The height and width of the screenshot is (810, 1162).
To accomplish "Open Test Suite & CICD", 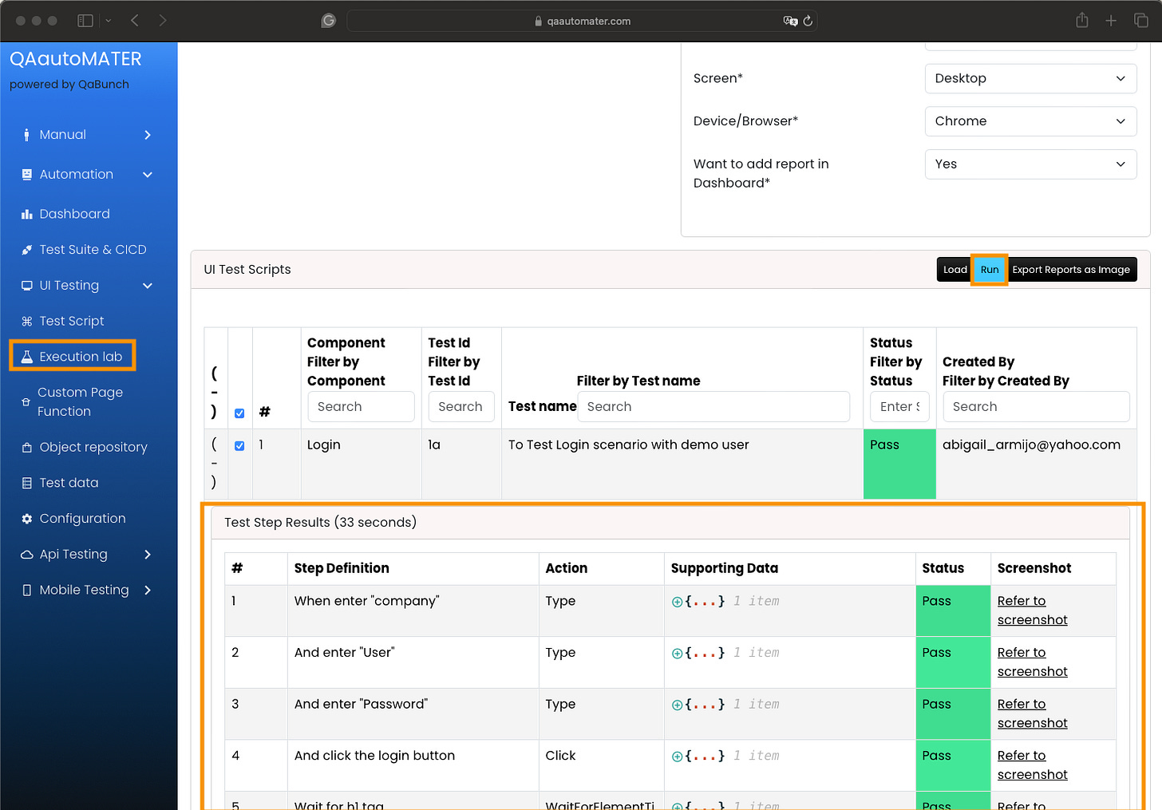I will point(93,250).
